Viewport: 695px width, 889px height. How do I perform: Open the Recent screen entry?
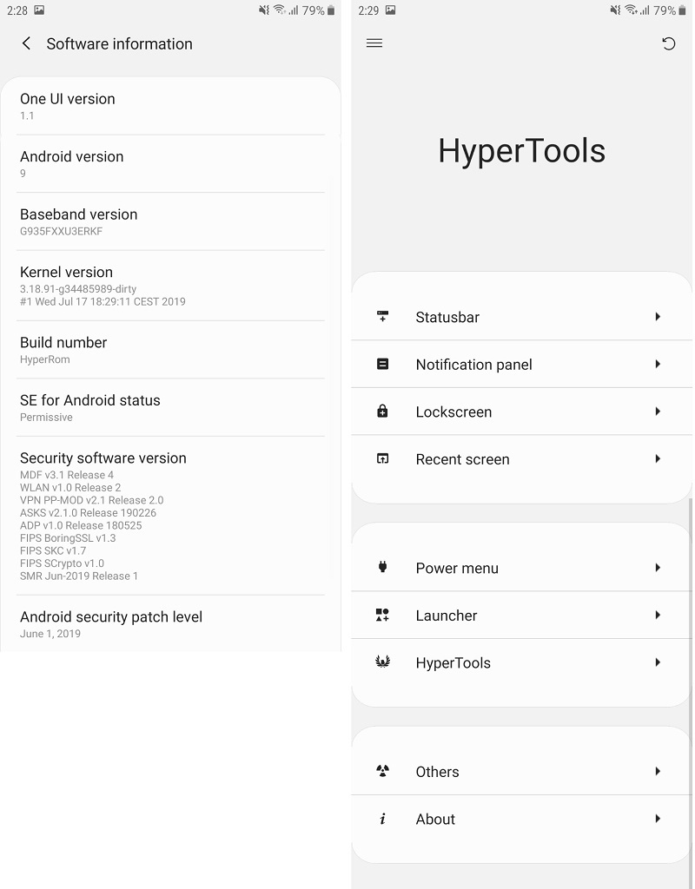[x=521, y=458]
